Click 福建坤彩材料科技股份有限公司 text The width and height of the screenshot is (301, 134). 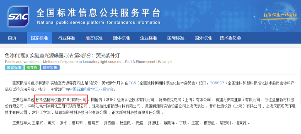pyautogui.click(x=81, y=112)
